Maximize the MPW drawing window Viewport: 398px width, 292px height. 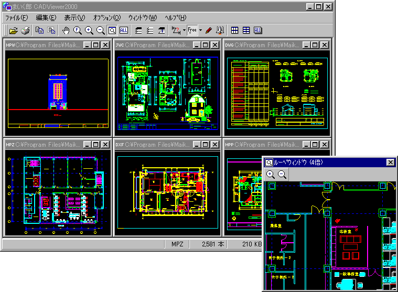tap(95, 45)
